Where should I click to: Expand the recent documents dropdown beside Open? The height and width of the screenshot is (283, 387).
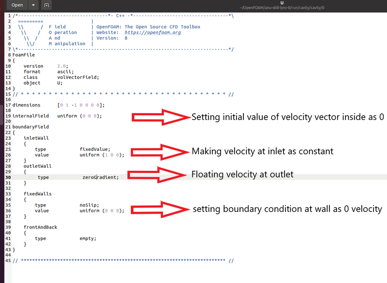coord(32,5)
